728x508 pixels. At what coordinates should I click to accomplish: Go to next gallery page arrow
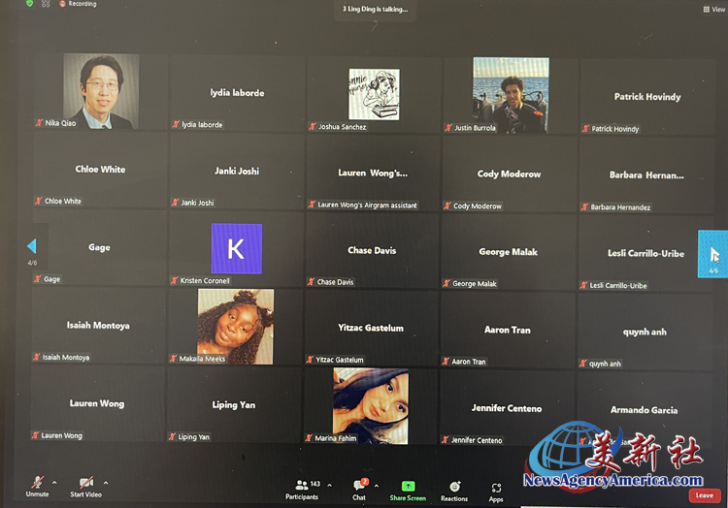[x=713, y=254]
